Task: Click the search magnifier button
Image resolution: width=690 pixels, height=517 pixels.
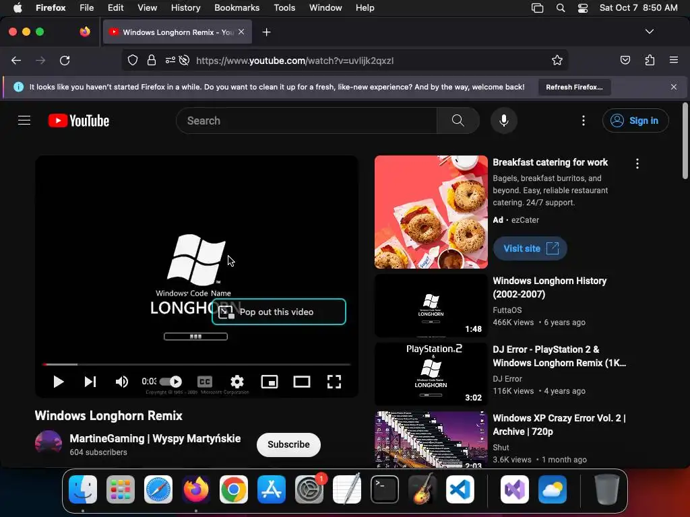Action: pyautogui.click(x=458, y=120)
